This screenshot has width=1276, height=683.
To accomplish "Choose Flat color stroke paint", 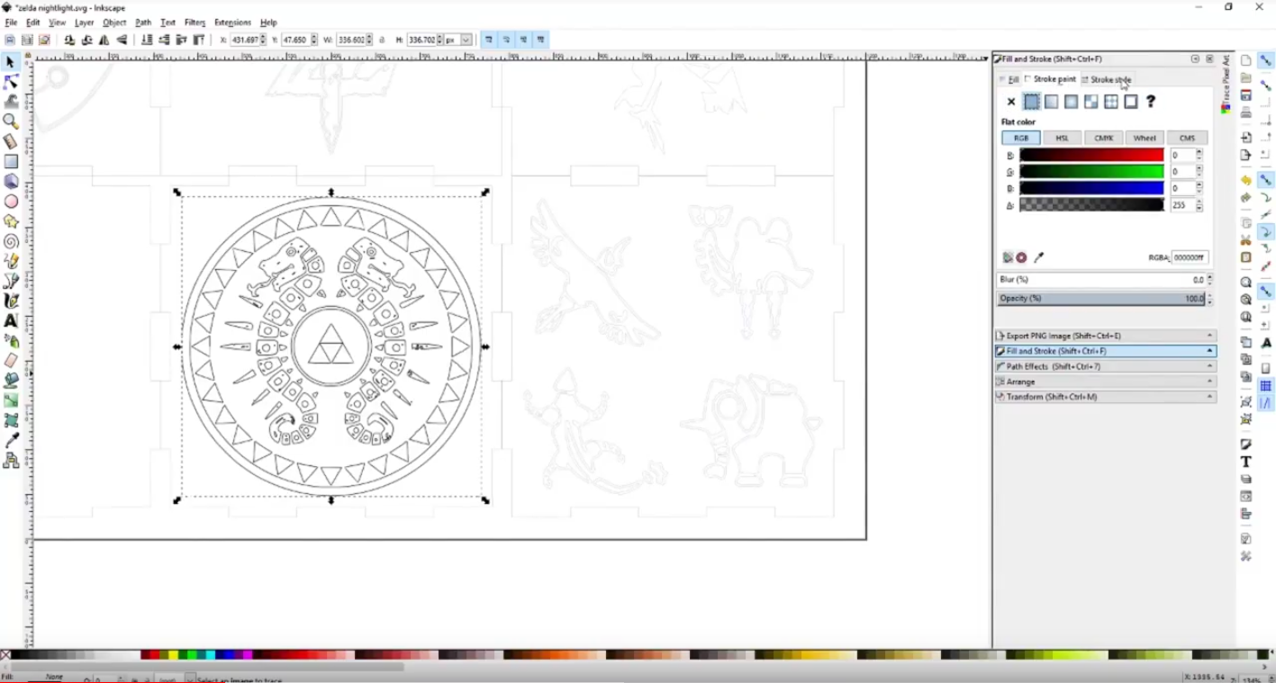I will (1031, 102).
